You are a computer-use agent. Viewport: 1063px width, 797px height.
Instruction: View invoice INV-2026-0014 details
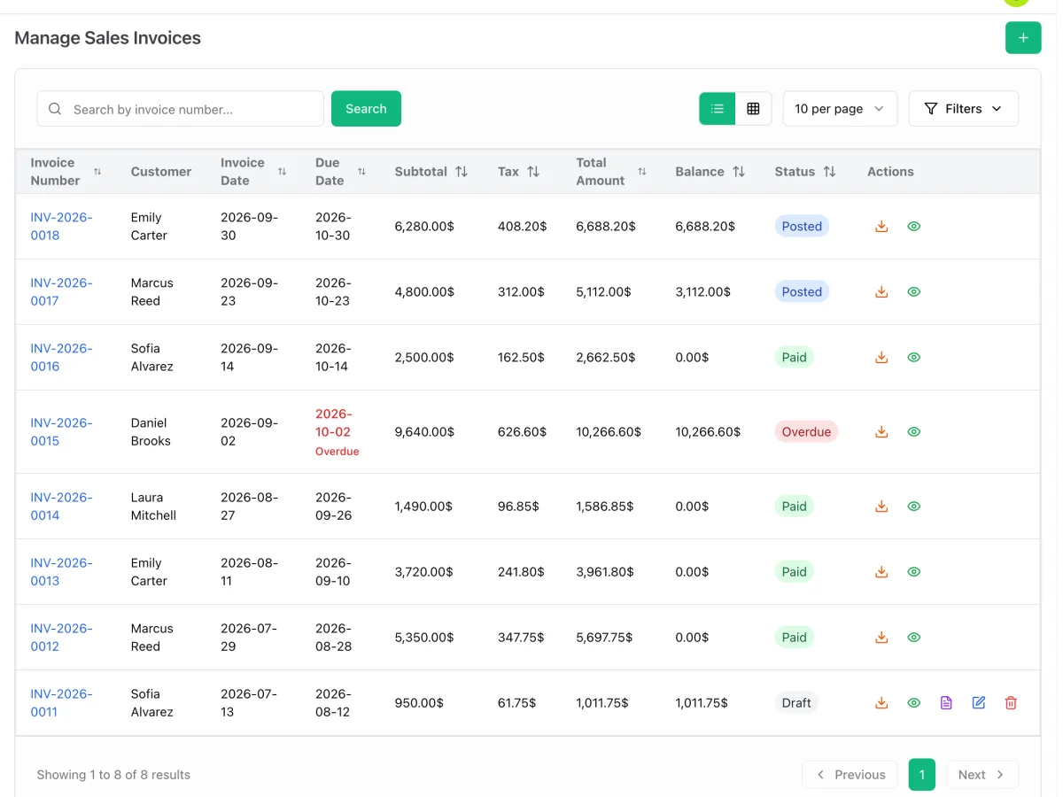(914, 507)
